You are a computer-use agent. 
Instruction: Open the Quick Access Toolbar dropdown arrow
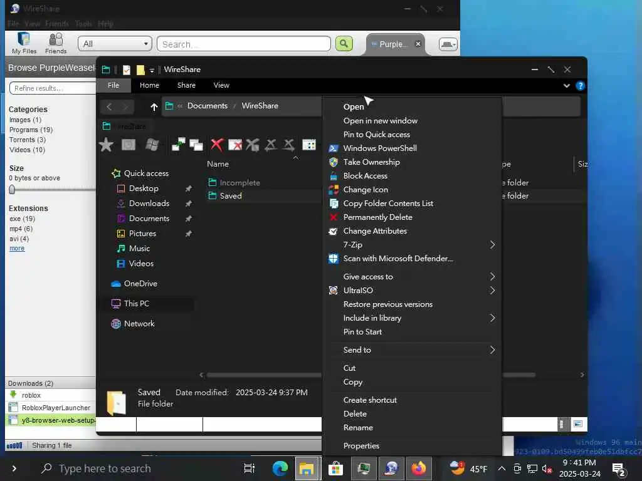click(152, 70)
